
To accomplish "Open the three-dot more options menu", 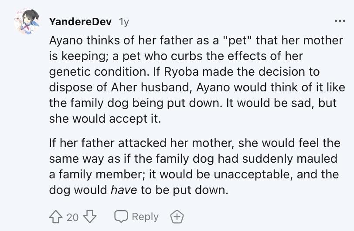I will (339, 21).
